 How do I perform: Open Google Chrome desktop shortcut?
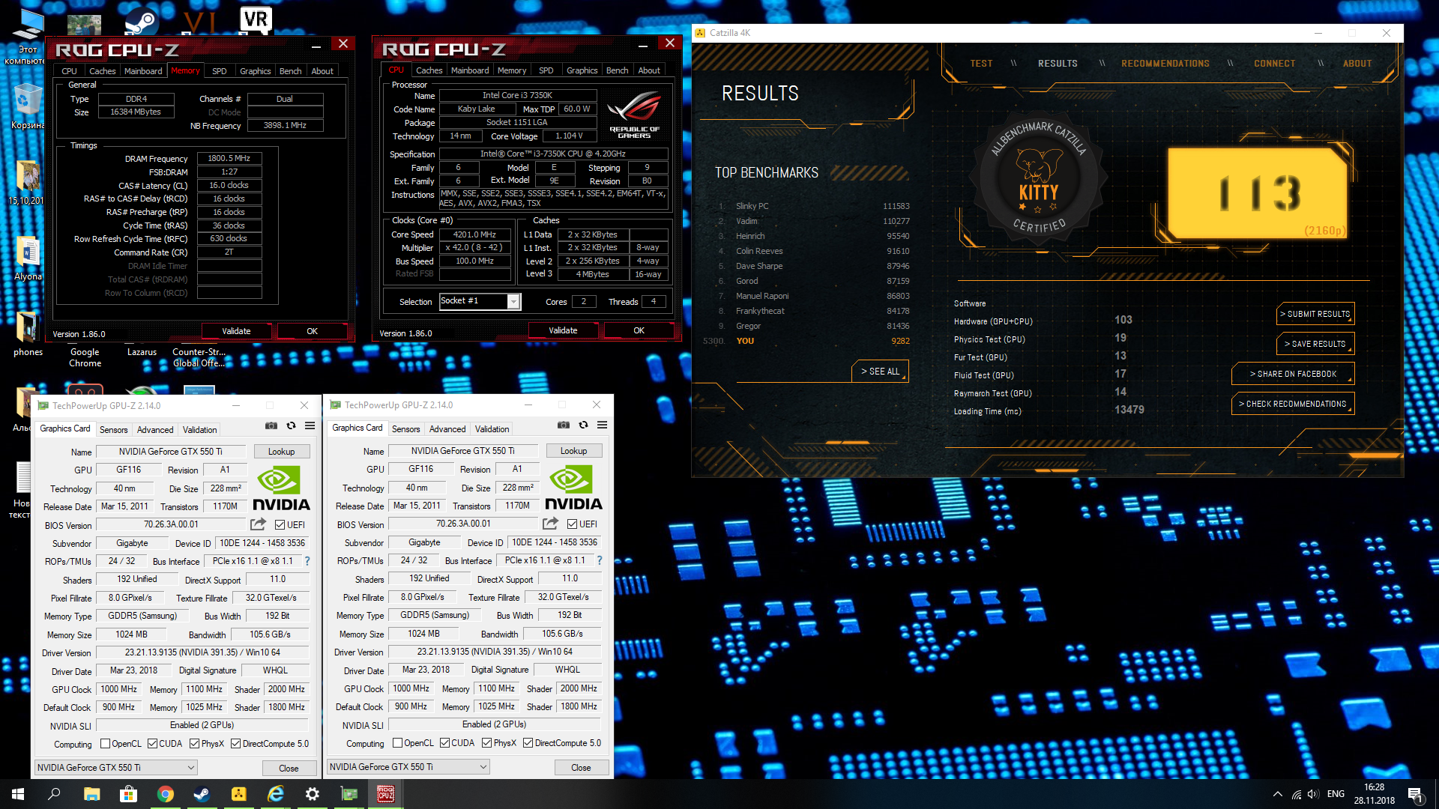pyautogui.click(x=85, y=358)
